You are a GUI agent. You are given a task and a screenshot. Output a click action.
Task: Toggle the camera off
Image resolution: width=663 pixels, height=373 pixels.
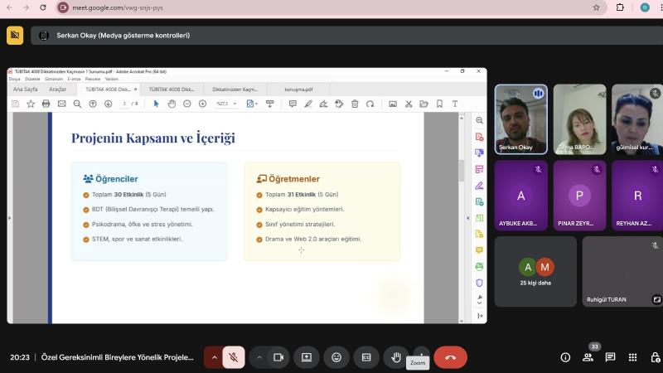point(278,357)
